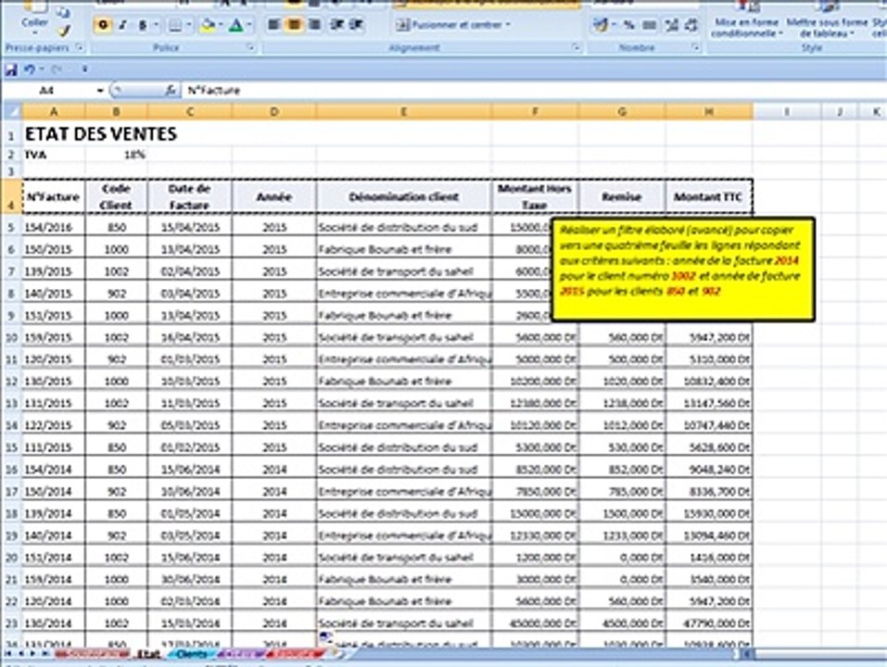Viewport: 887px width, 667px height.
Task: Apply font color button
Action: [x=236, y=25]
